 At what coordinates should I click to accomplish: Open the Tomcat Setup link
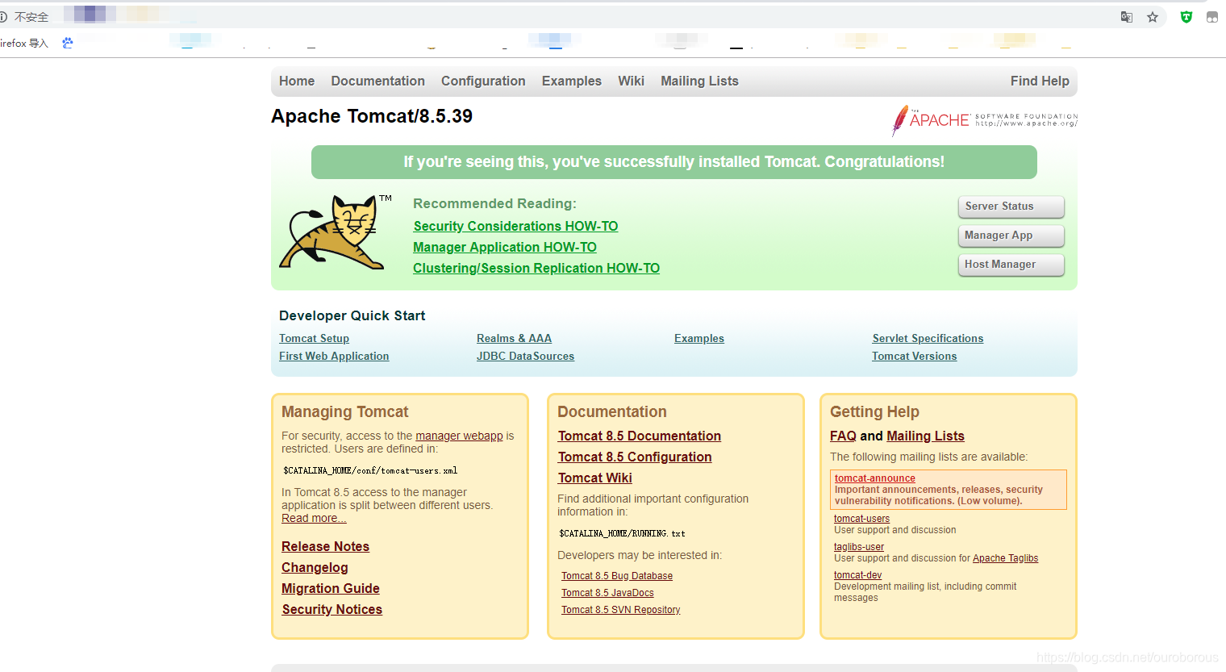coord(314,339)
